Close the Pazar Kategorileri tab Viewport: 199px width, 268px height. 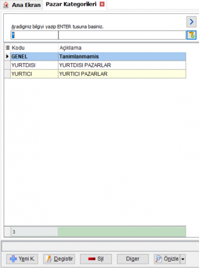point(102,4)
